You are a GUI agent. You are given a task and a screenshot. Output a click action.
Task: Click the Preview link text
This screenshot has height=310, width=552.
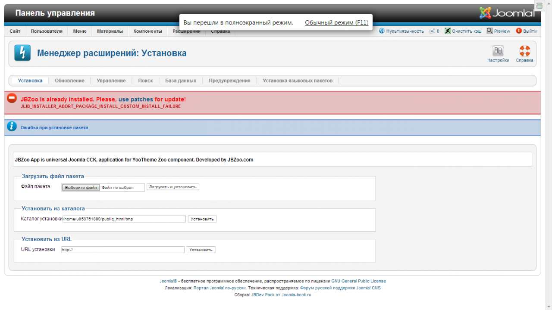click(x=502, y=31)
